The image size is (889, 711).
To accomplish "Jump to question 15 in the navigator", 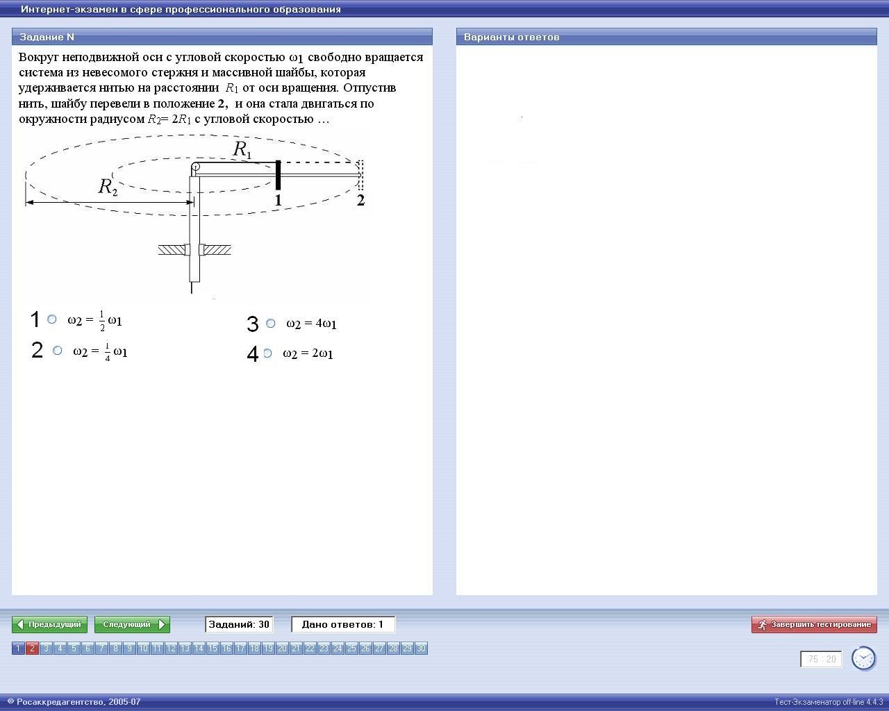I will point(213,649).
